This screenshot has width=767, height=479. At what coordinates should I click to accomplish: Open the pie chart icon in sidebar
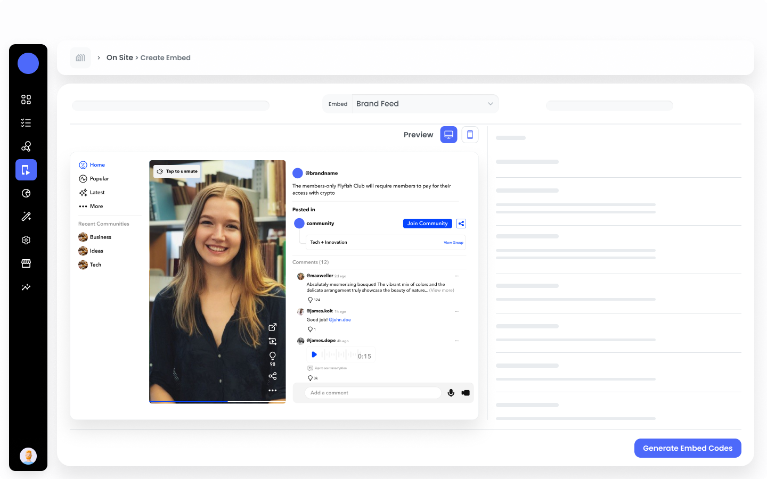click(x=26, y=193)
